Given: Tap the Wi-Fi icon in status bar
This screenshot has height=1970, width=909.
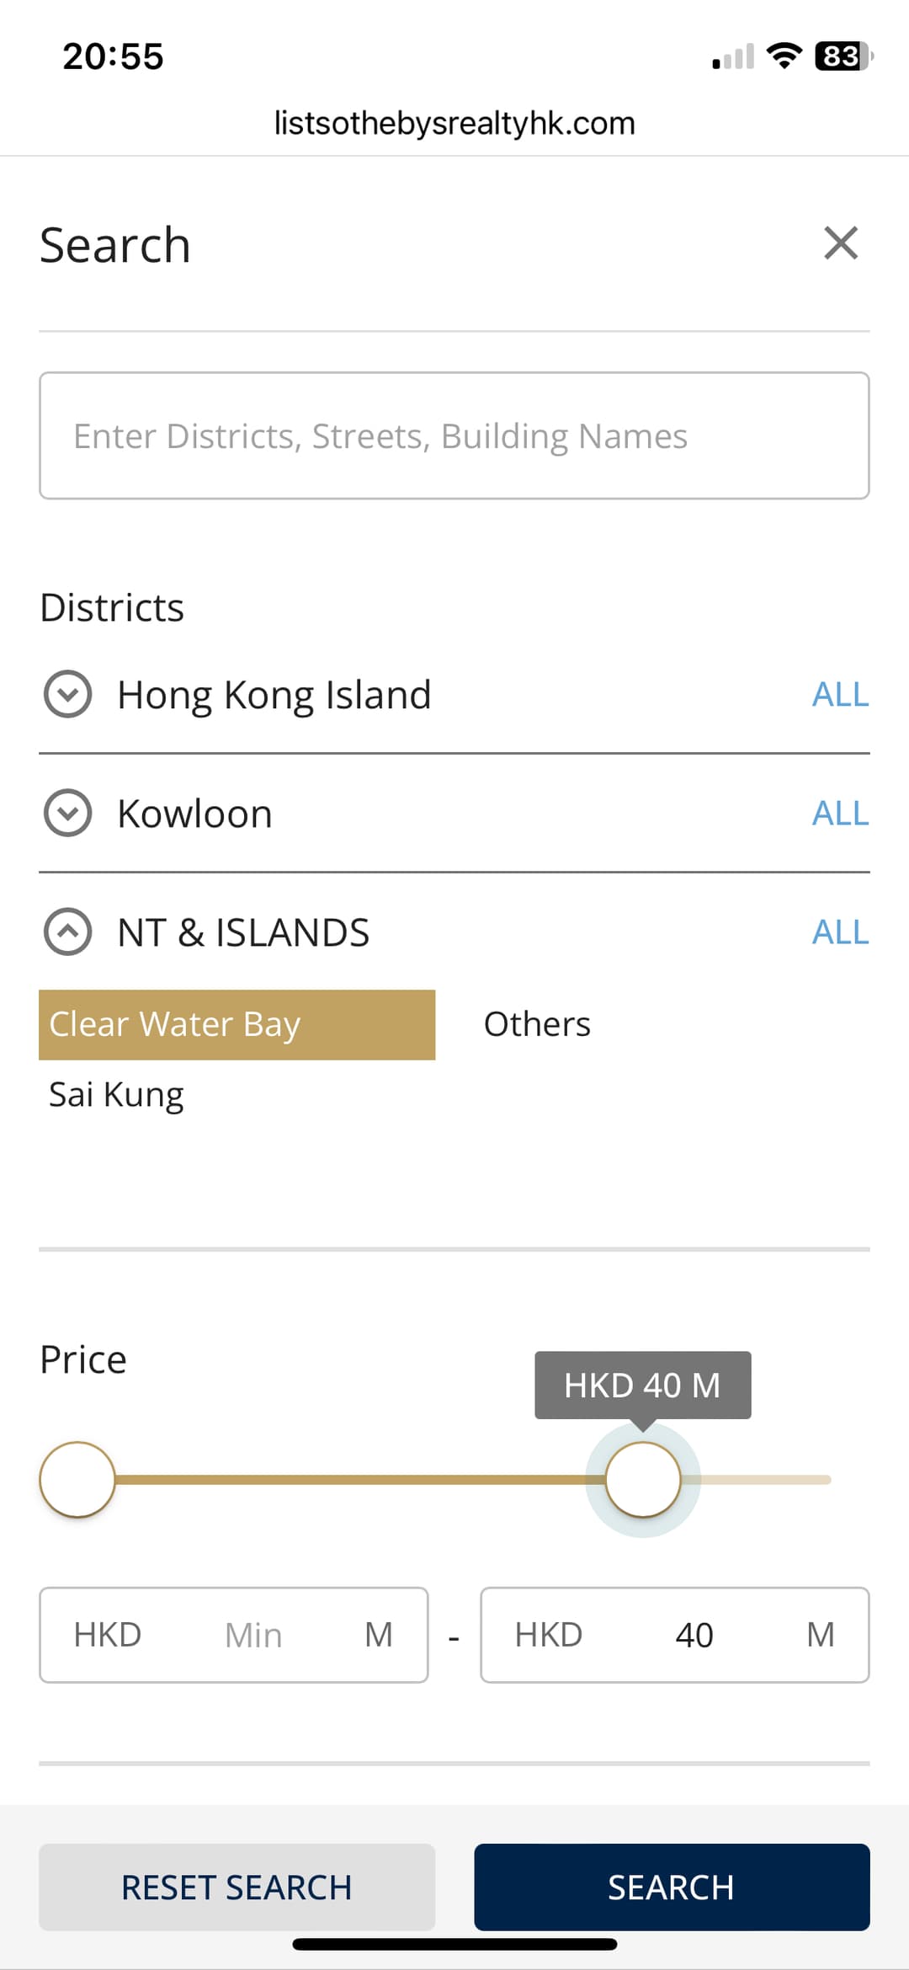Looking at the screenshot, I should (x=784, y=56).
